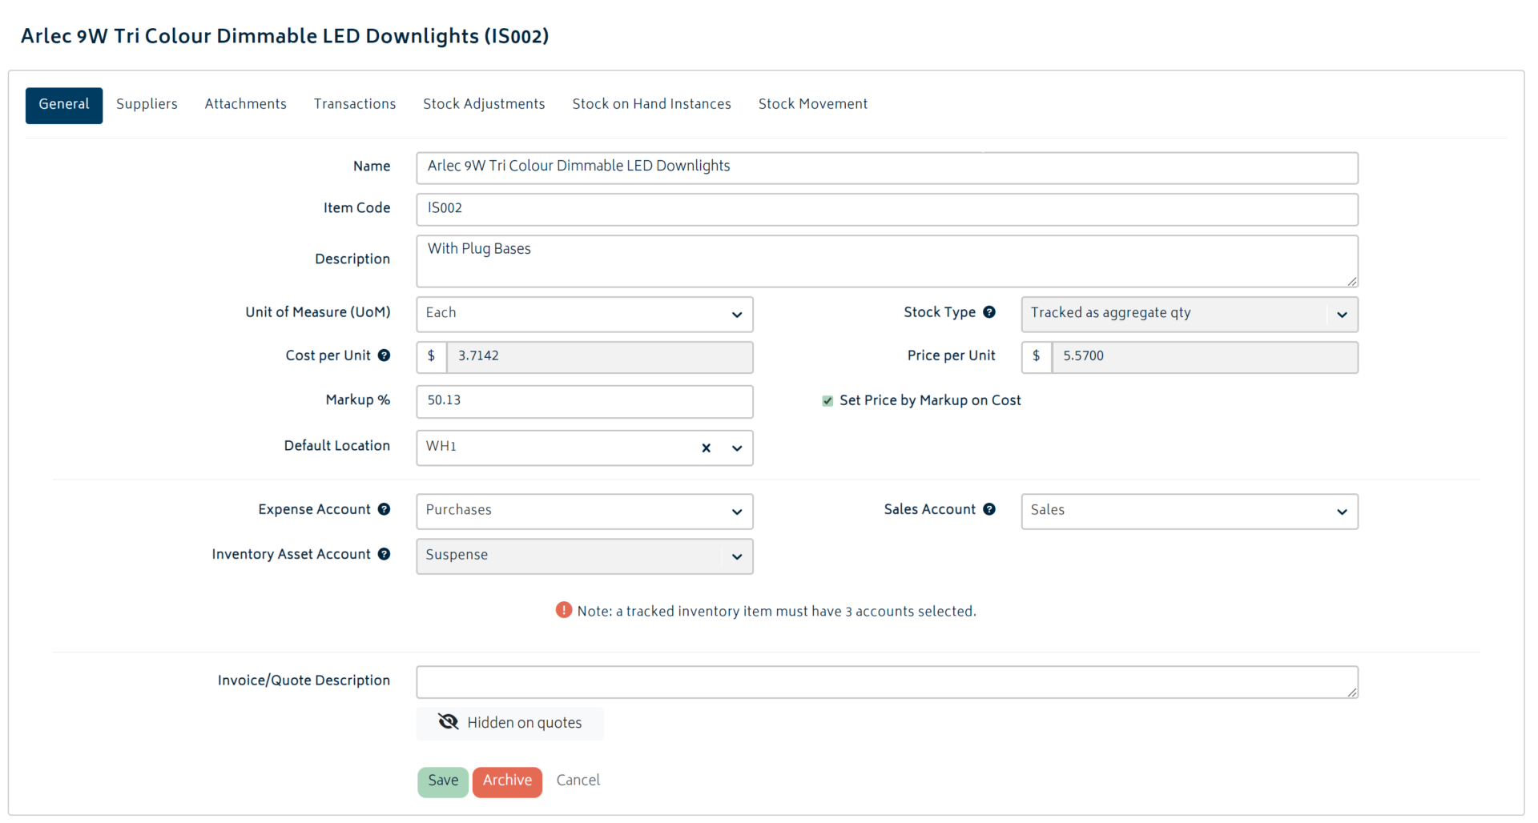
Task: Toggle the Hidden on quotes setting
Action: (x=509, y=723)
